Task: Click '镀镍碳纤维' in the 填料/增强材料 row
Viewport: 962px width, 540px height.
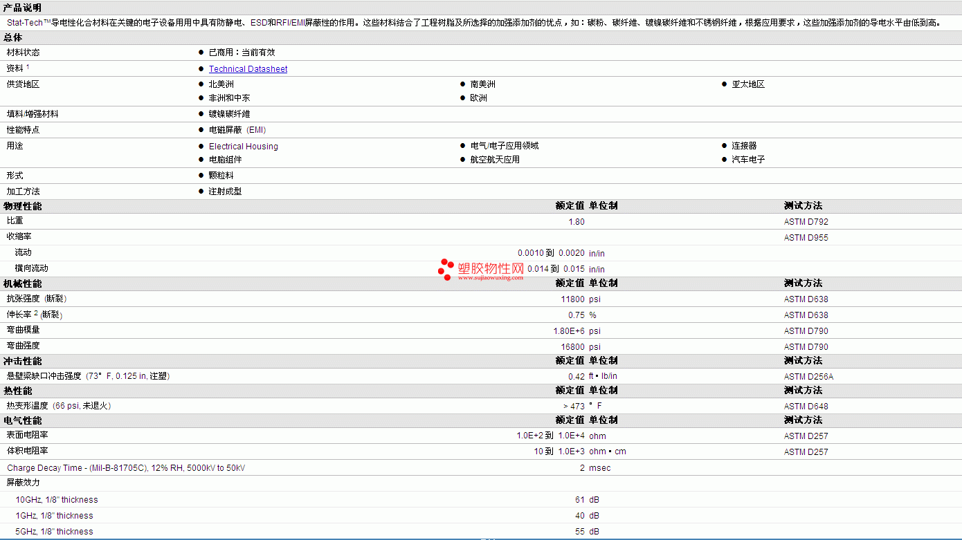Action: click(230, 114)
